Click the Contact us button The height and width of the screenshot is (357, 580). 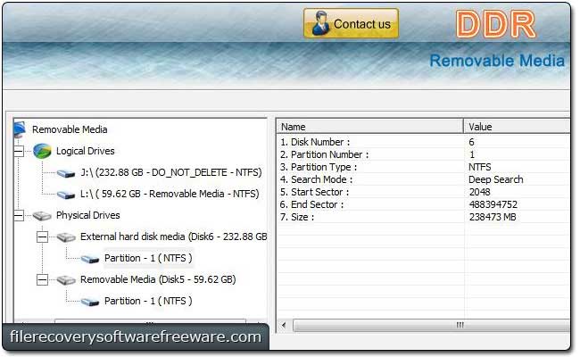tap(351, 24)
